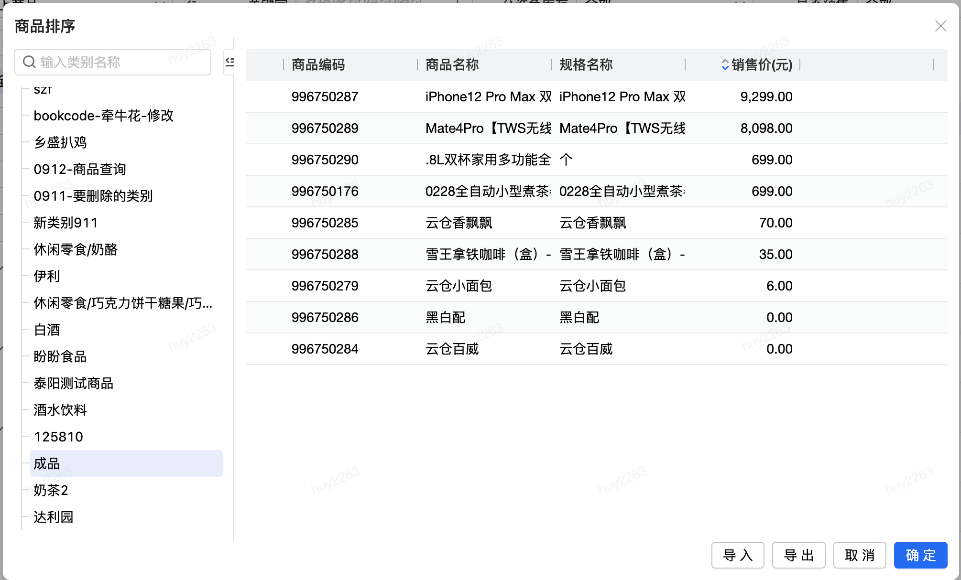Confirm with the 确定 button
Screen dimensions: 961x580
point(920,555)
